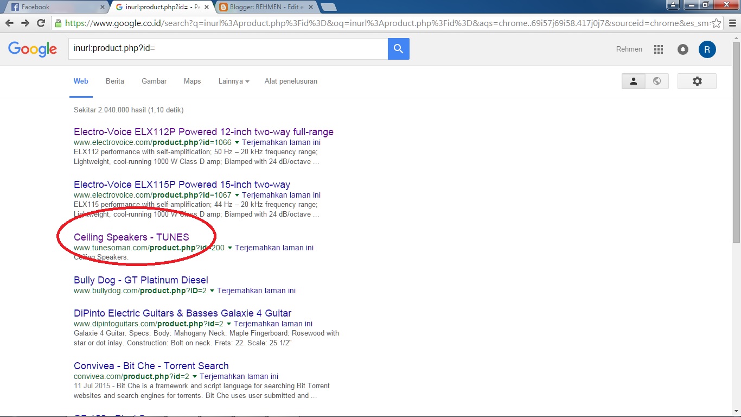
Task: Open the Bully Dog GT Platinum Diesel result
Action: (x=141, y=280)
